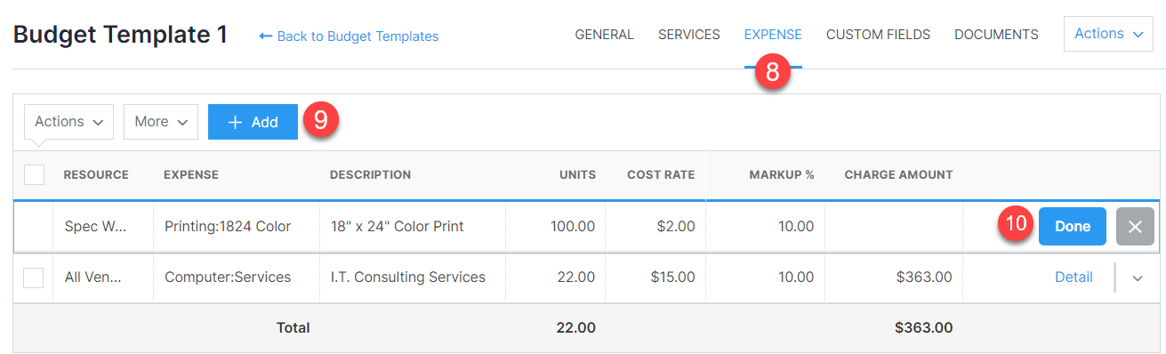This screenshot has height=354, width=1166.
Task: Edit the Cost Rate field showing $2.00
Action: tap(656, 226)
